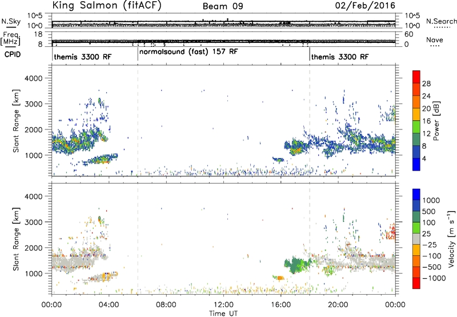
Task: Click the "normalsound (fast) 157 RF" CPID label
Action: 189,51
